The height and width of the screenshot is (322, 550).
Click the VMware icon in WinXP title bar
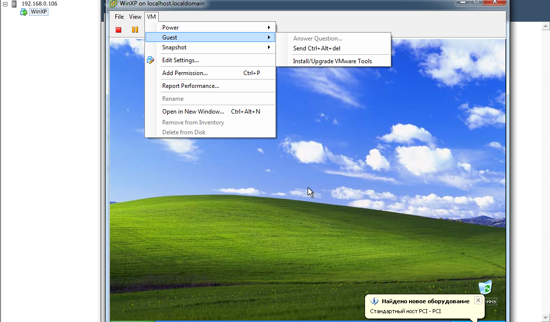pos(113,4)
